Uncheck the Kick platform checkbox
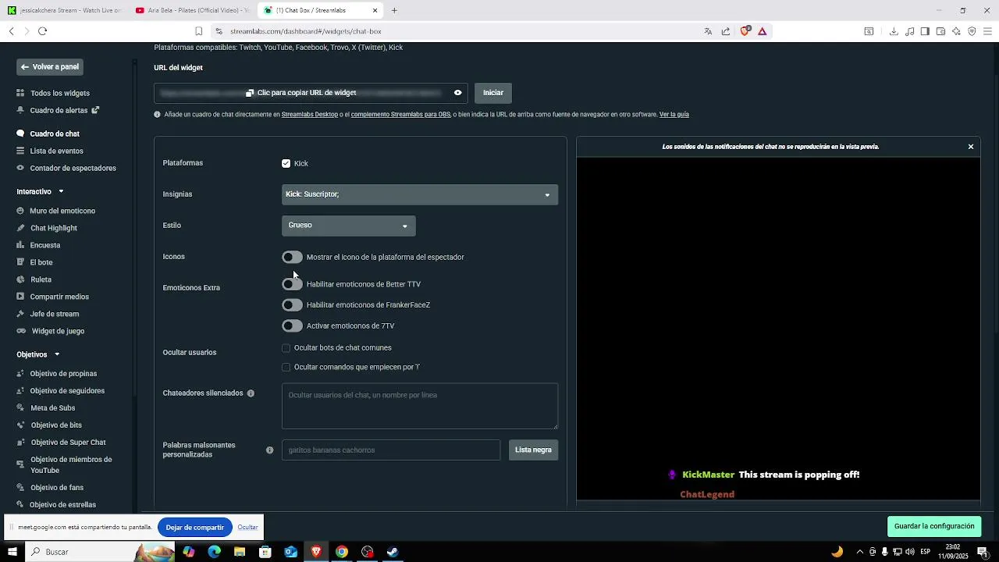Screen dimensions: 999x562 point(286,163)
